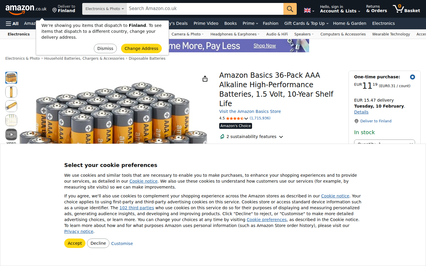Select the One-time purchase radio button
This screenshot has height=266, width=426.
coord(412,77)
